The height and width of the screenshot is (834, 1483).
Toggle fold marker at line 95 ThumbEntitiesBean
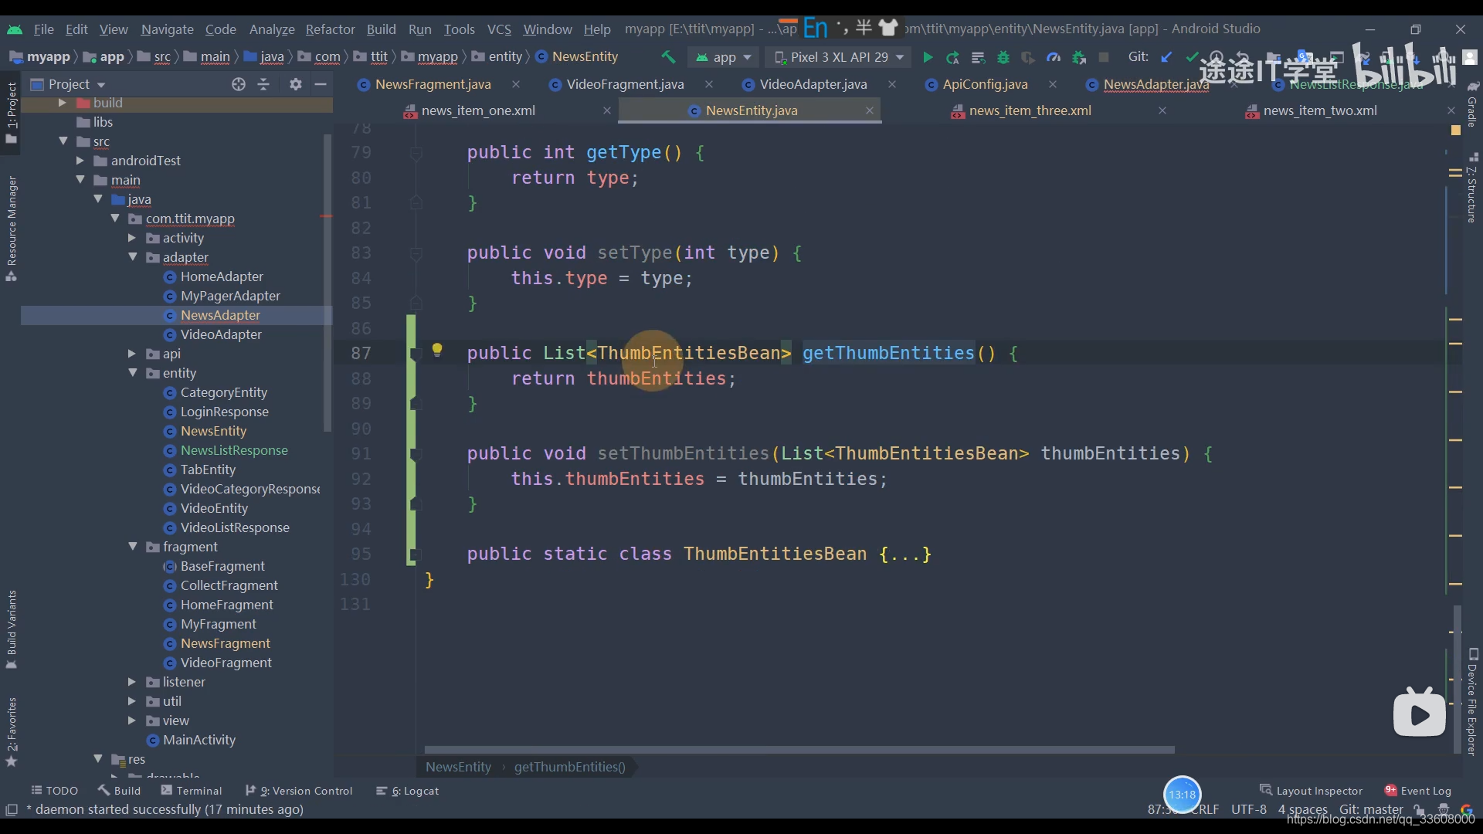415,554
